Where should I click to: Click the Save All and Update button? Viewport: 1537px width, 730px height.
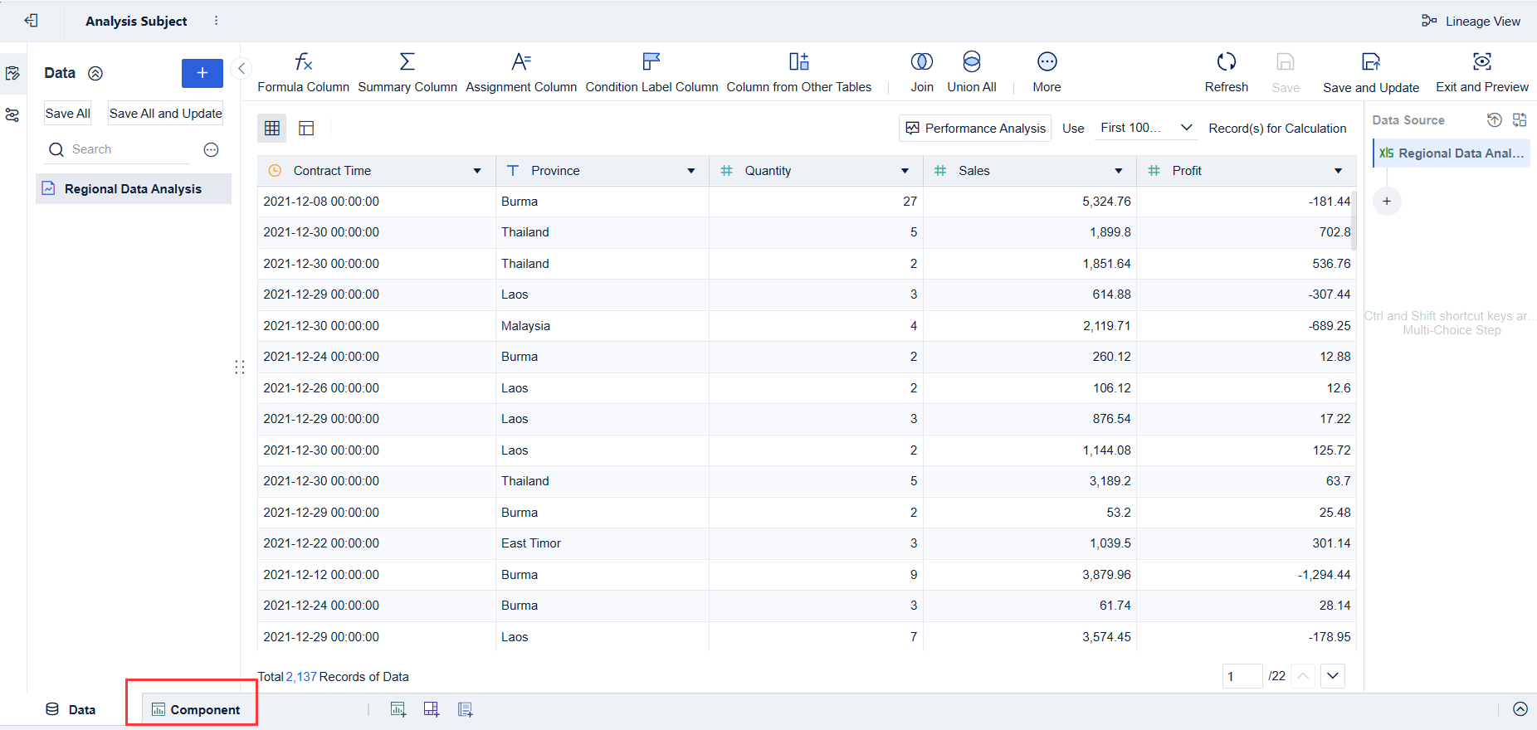165,114
